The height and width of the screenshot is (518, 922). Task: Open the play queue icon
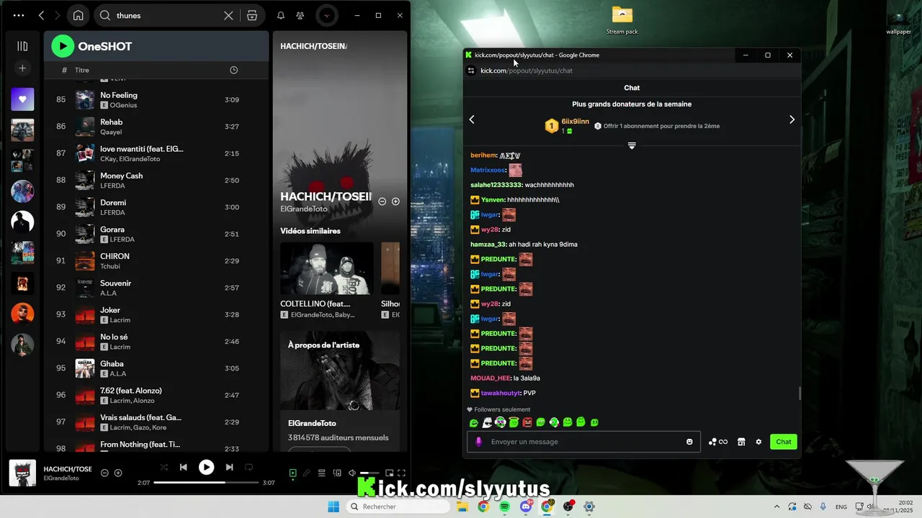(322, 473)
